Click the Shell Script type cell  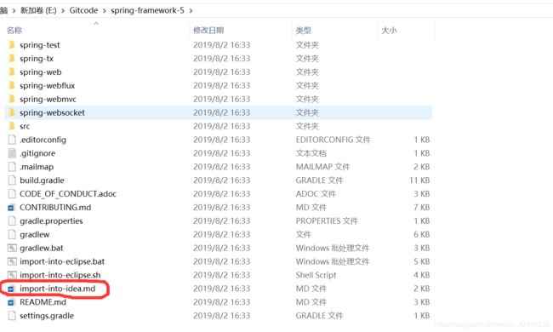pyautogui.click(x=316, y=275)
